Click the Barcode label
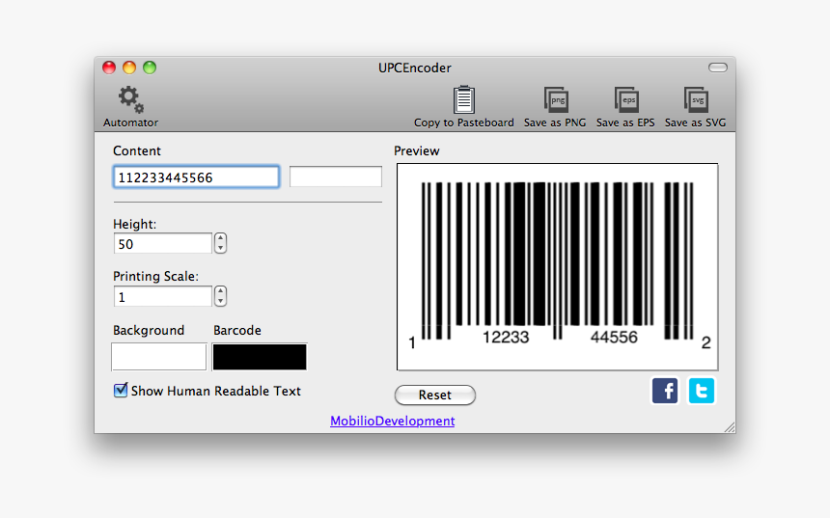 (237, 330)
